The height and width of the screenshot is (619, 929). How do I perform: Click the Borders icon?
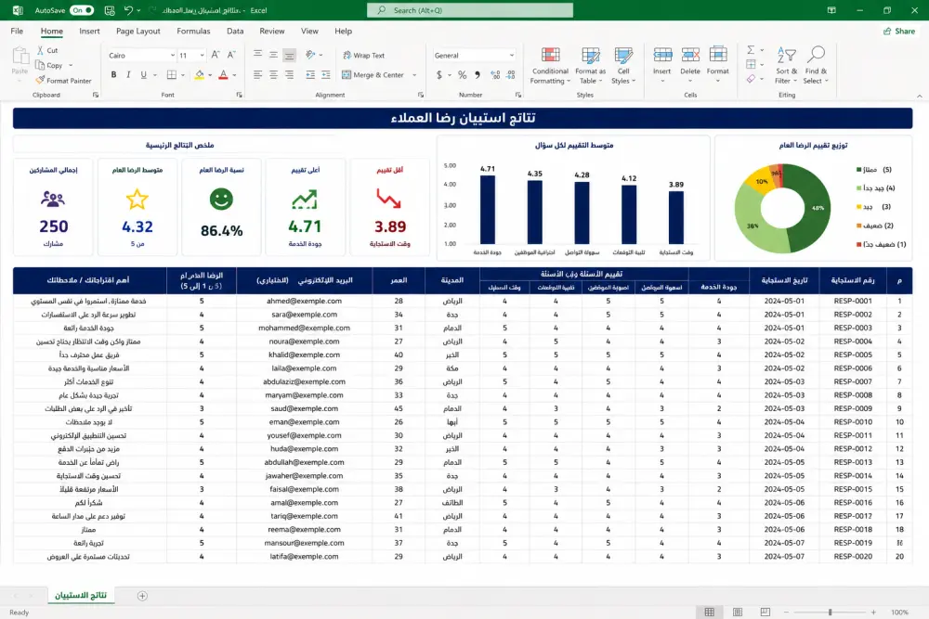(172, 74)
